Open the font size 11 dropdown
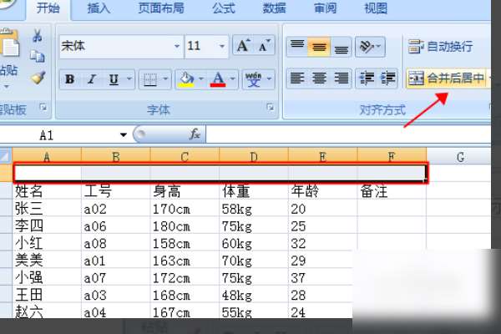 [222, 47]
